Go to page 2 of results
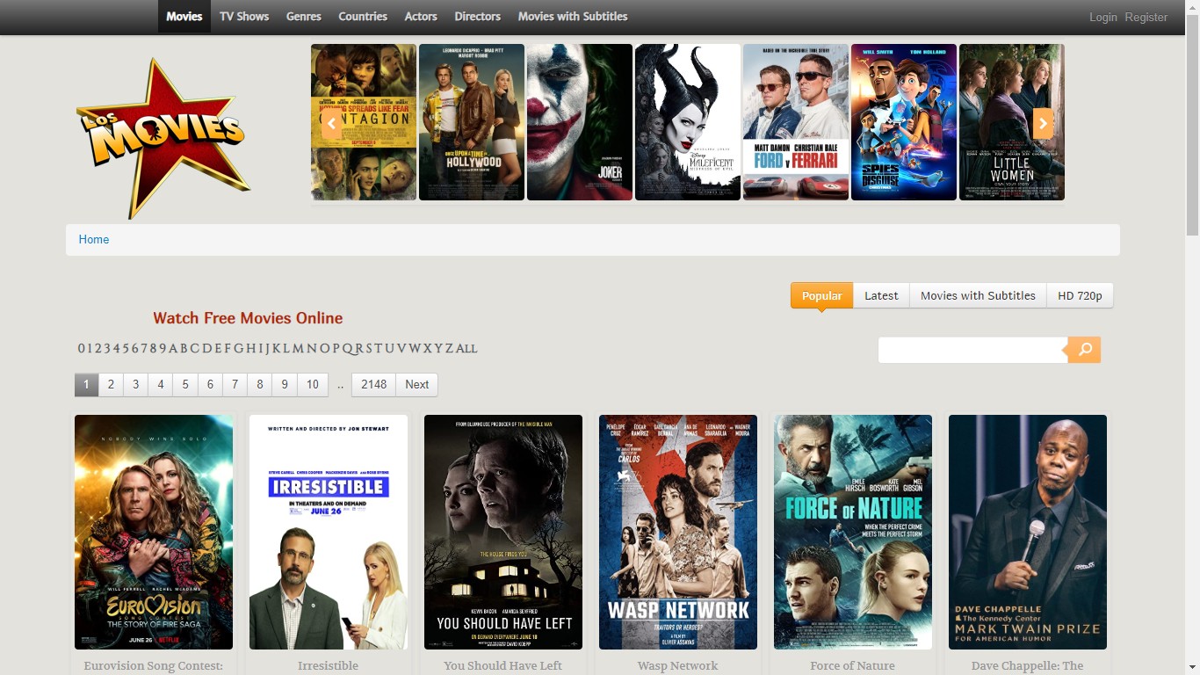 [111, 385]
